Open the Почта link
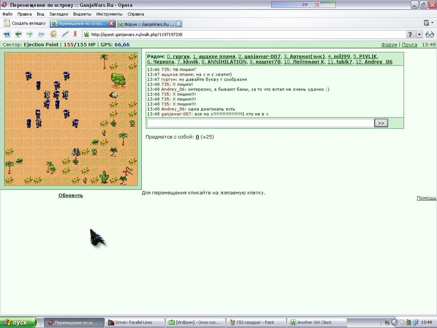This screenshot has width=437, height=328. click(x=409, y=45)
